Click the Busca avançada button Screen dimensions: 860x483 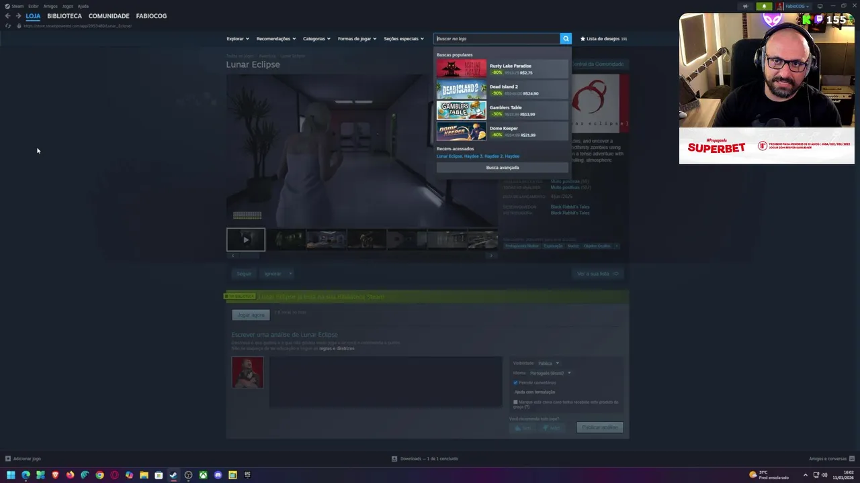(x=503, y=168)
